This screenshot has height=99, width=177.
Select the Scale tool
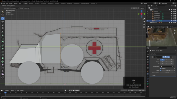pos(2,25)
